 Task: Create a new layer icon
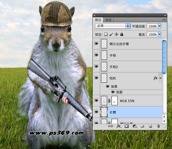[x=150, y=126]
